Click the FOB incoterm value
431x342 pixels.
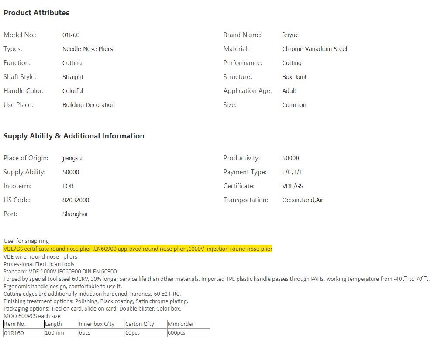[68, 186]
